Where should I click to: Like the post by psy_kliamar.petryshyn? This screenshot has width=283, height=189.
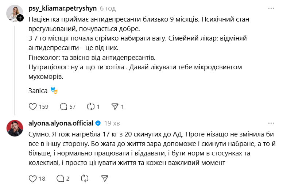33,107
